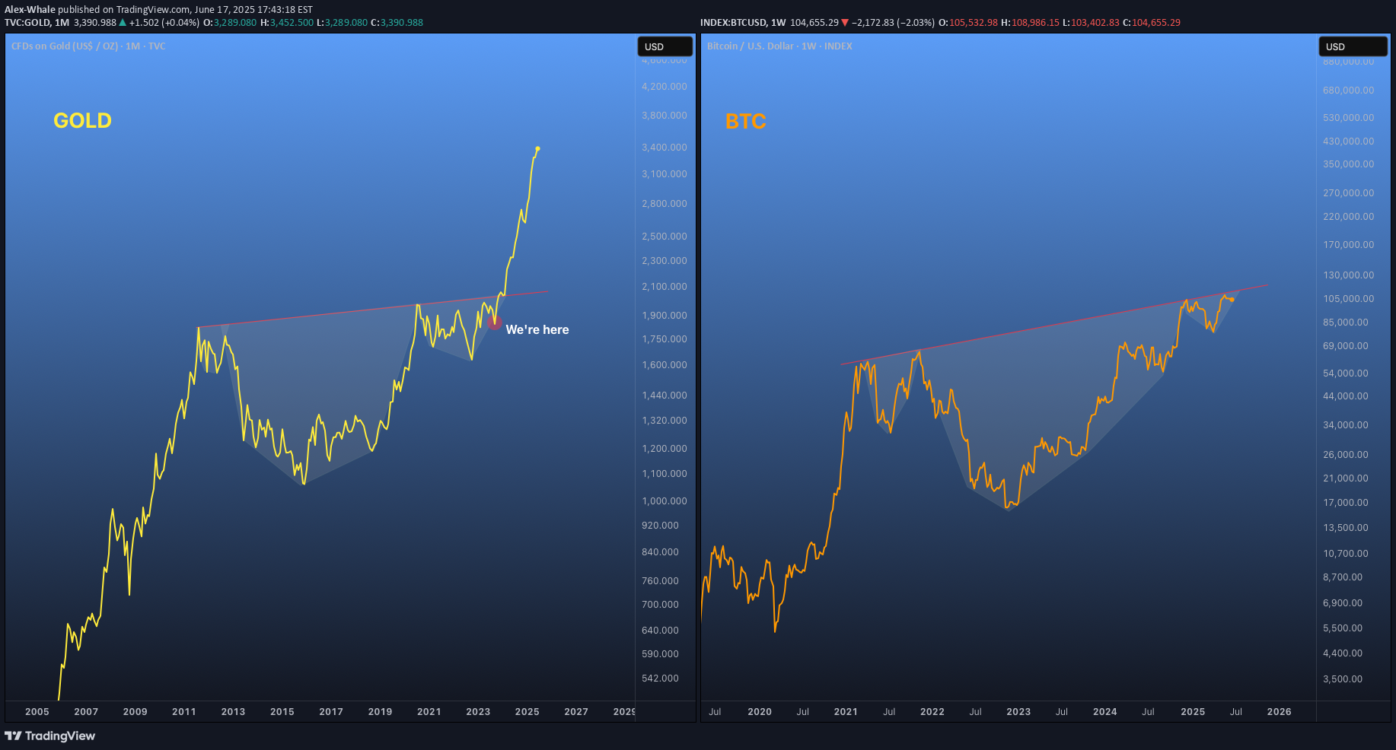Click 2026 on BTC time axis
This screenshot has width=1396, height=750.
coord(1280,712)
